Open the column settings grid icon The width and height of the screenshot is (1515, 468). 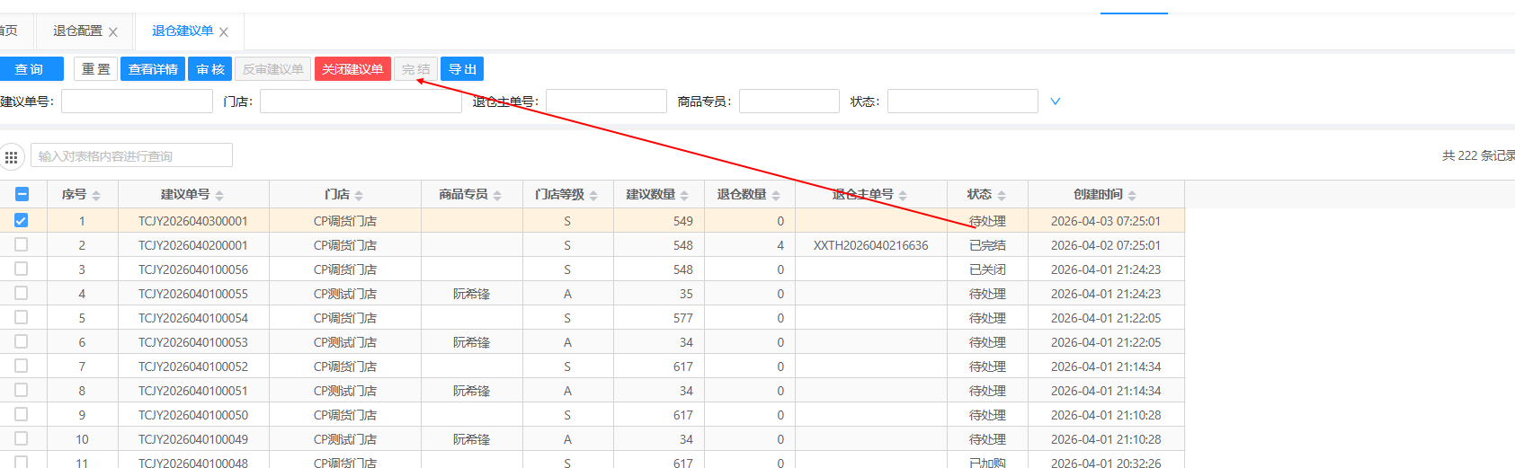12,157
